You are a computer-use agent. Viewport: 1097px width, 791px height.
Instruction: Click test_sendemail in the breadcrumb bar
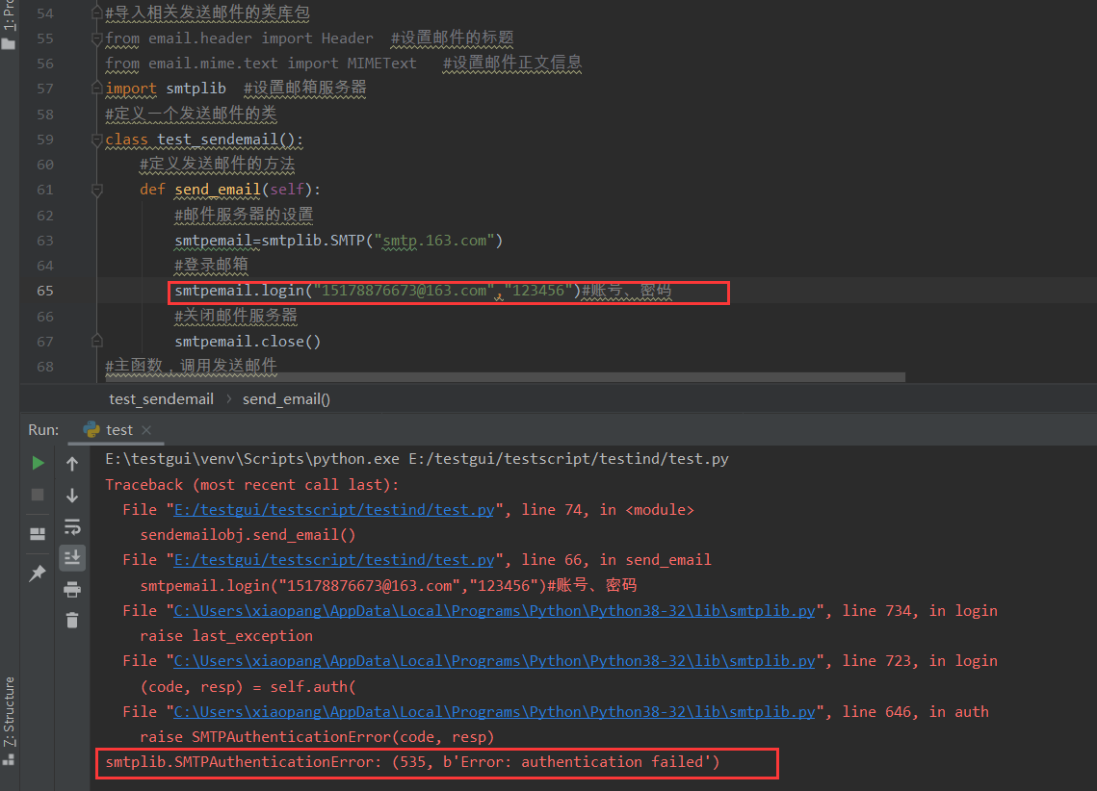point(162,399)
